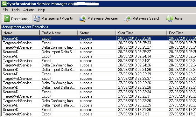Select SourceAD Export run at 23:23:39
Screen dimensions: 196x117
click(x=99, y=74)
